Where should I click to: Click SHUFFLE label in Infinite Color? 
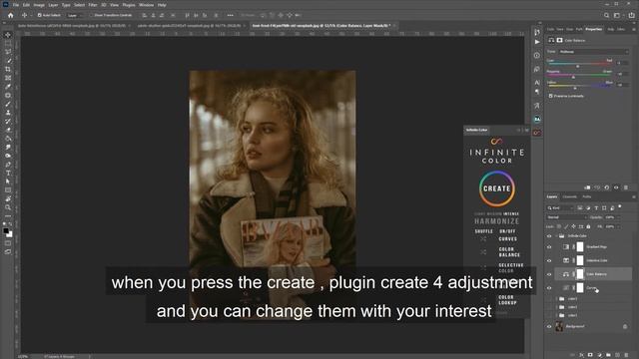[483, 231]
